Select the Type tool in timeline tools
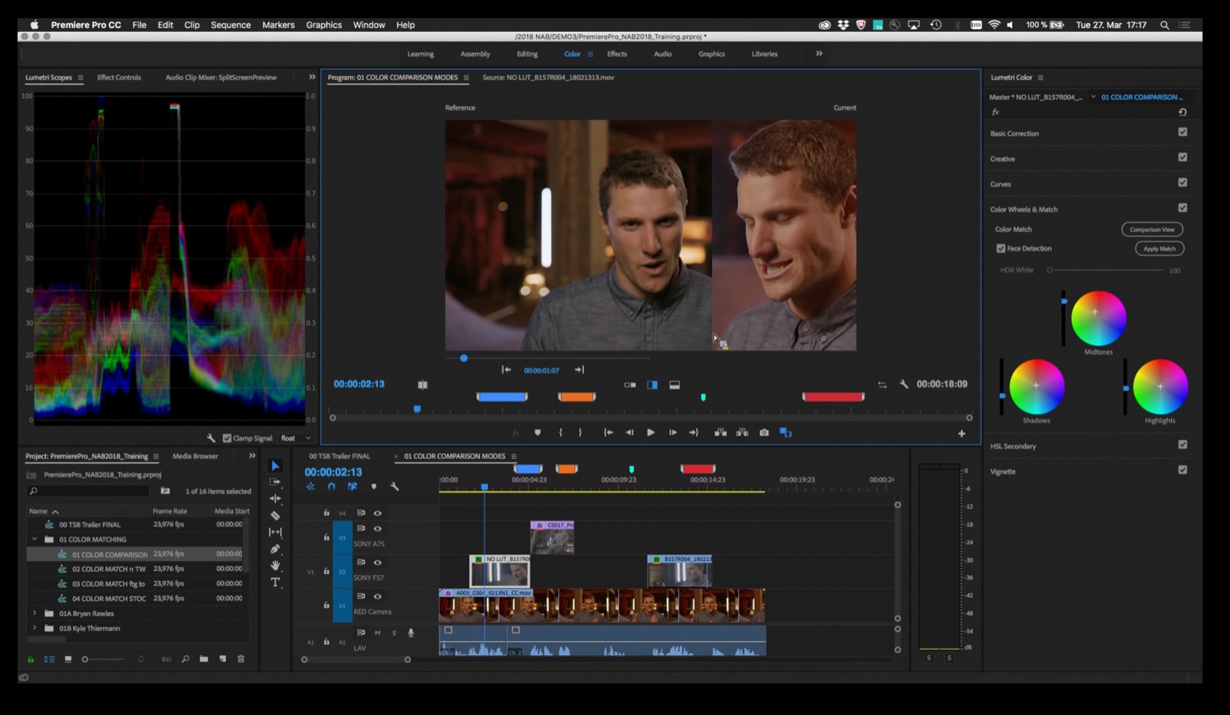This screenshot has width=1230, height=715. click(276, 582)
